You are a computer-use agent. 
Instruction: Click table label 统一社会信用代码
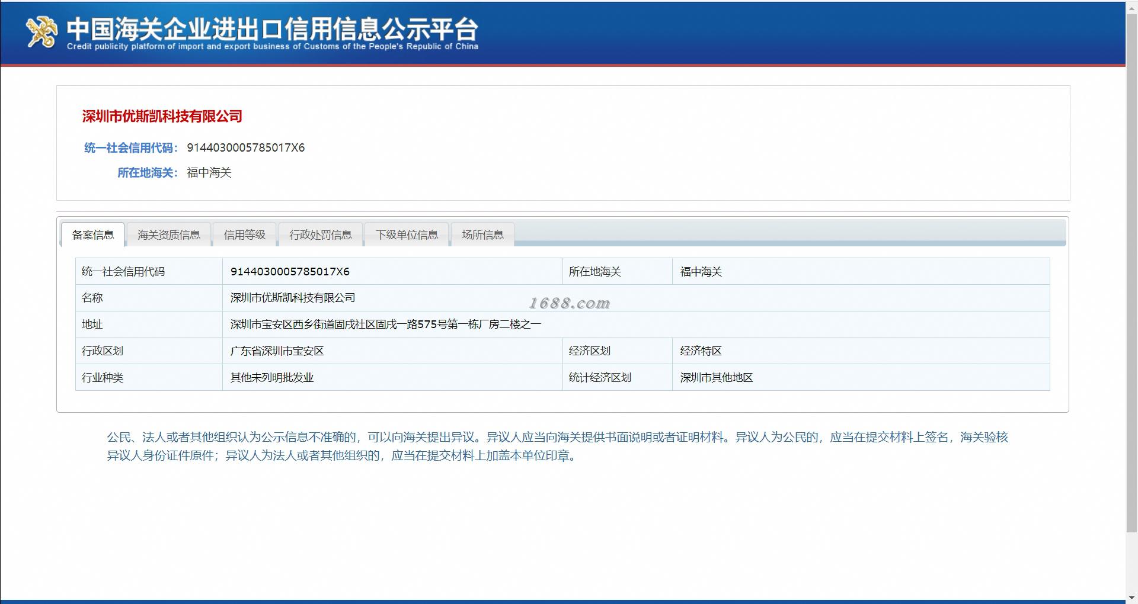click(123, 271)
